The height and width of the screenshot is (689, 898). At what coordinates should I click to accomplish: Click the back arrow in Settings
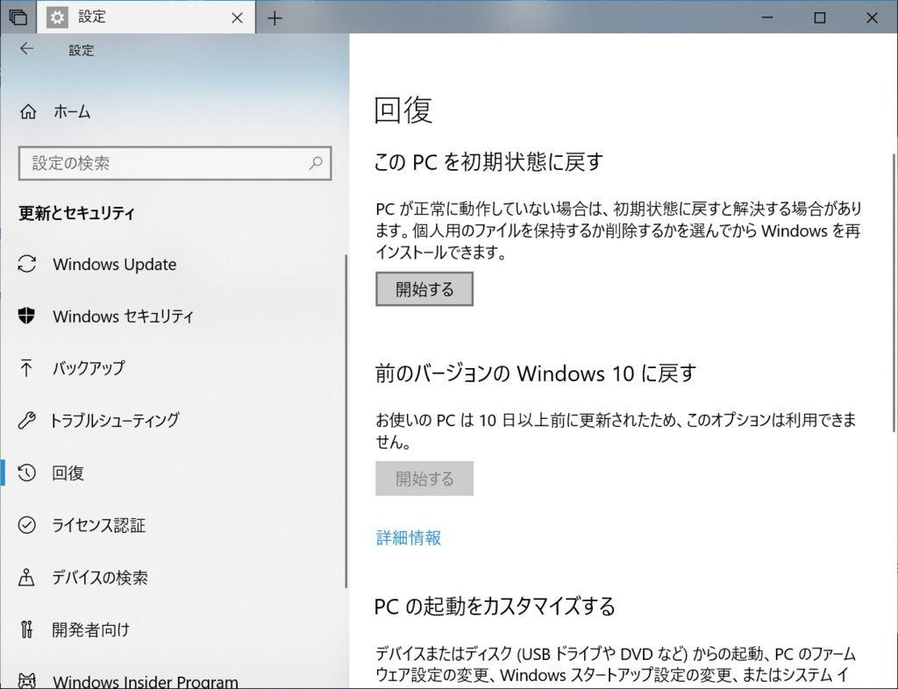pyautogui.click(x=26, y=49)
